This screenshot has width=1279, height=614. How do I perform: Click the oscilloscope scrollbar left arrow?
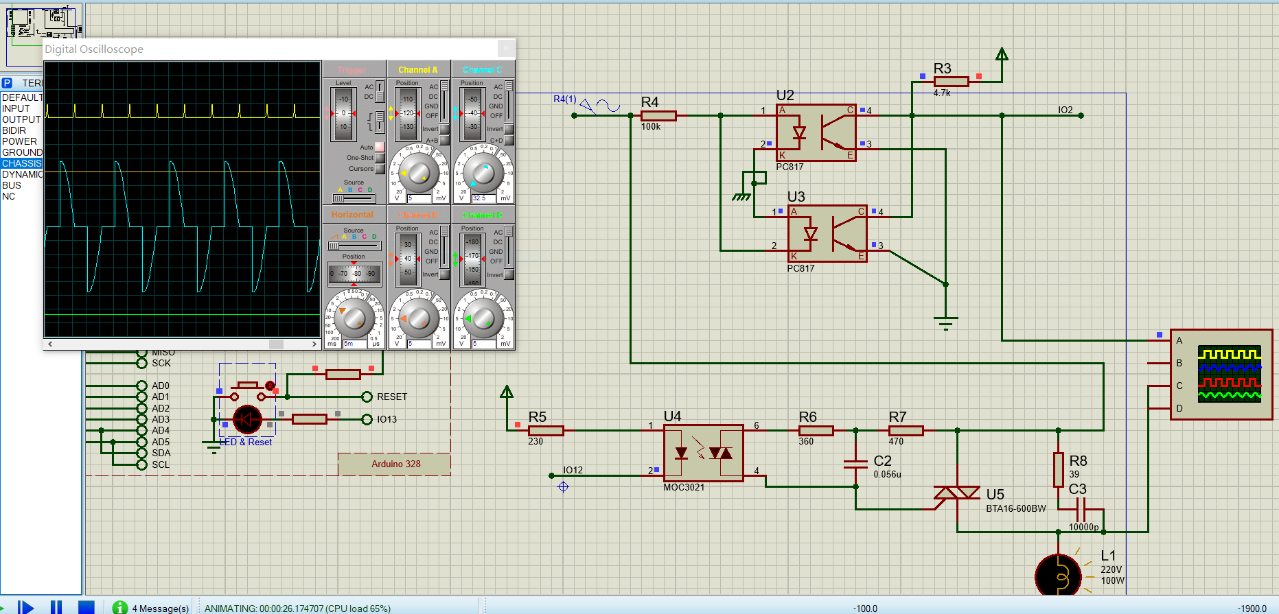(x=50, y=344)
